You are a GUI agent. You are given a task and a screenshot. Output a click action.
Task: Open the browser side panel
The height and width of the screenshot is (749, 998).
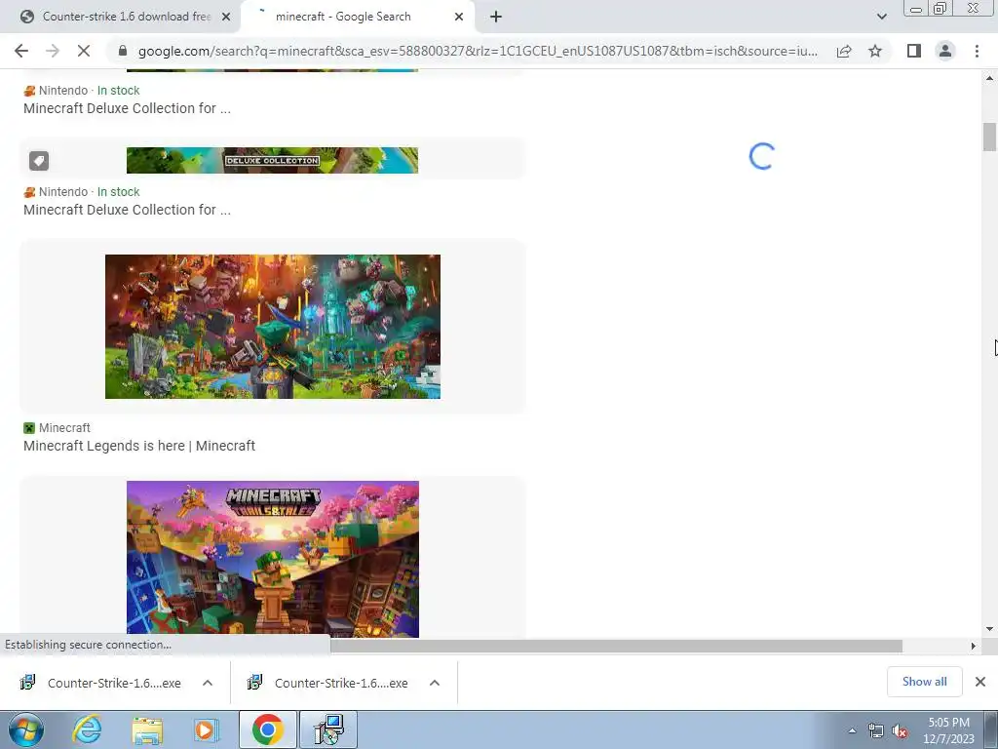click(914, 51)
